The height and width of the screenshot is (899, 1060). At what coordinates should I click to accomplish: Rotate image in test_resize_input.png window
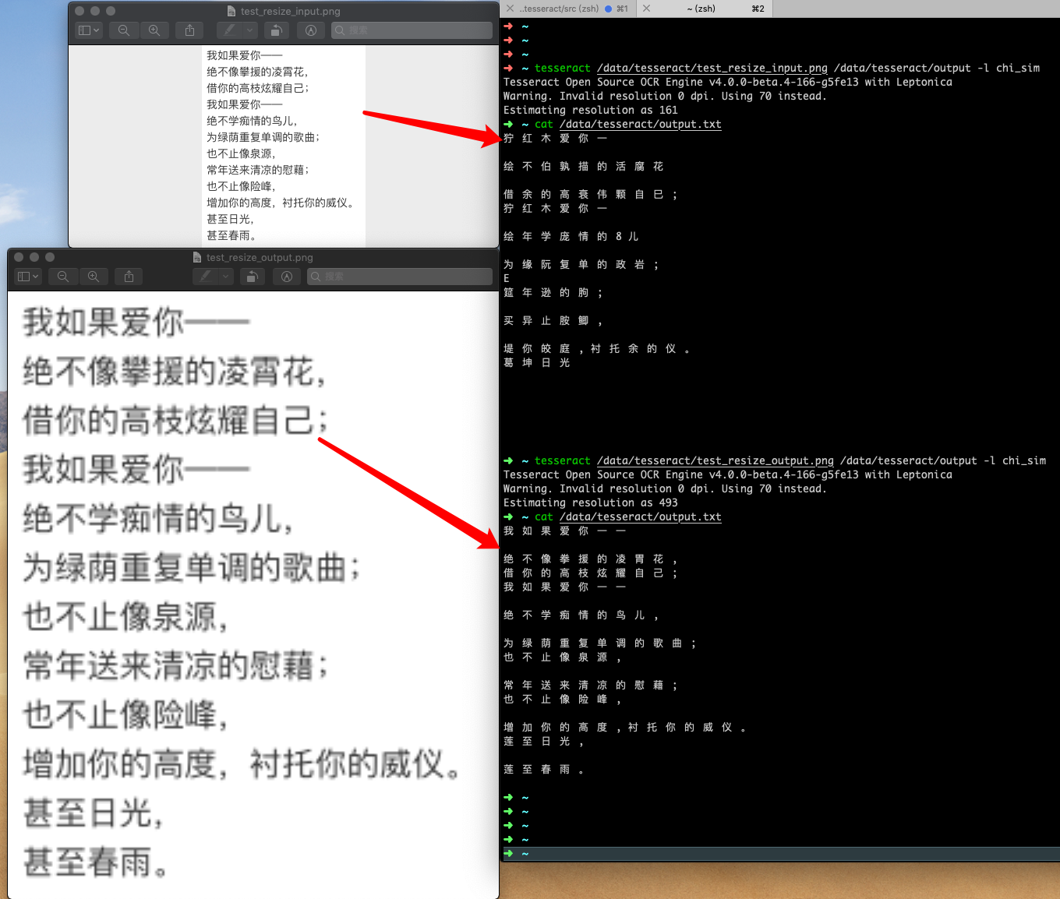pos(276,30)
